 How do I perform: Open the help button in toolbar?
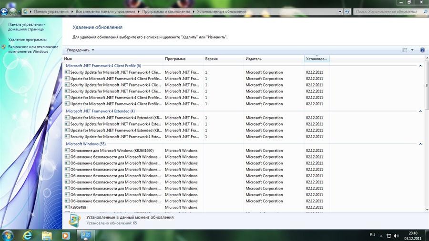pyautogui.click(x=422, y=50)
